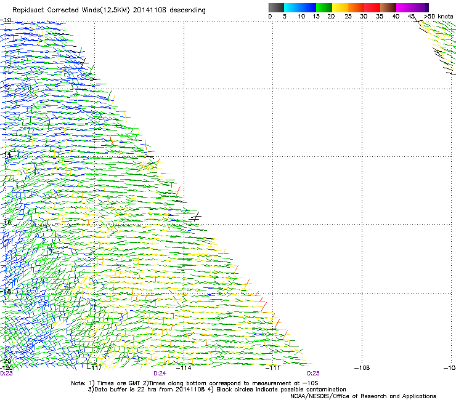Click the '15' legend scale label
The width and height of the screenshot is (456, 400).
pos(316,17)
